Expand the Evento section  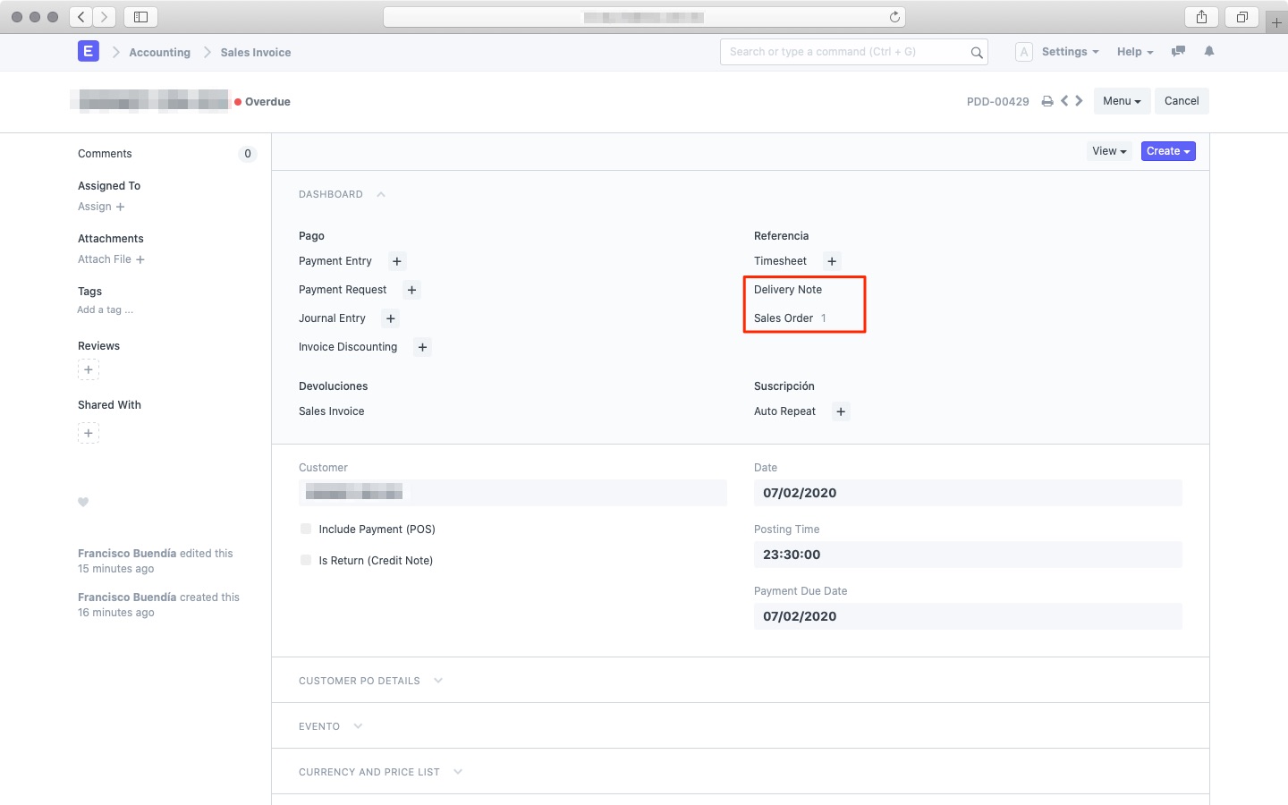coord(358,726)
